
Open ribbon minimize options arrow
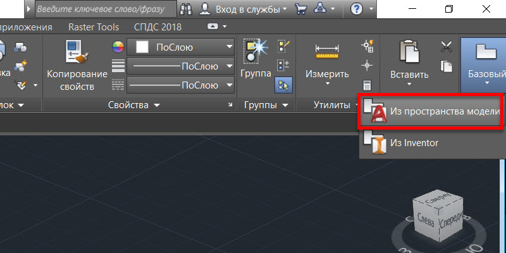[225, 27]
